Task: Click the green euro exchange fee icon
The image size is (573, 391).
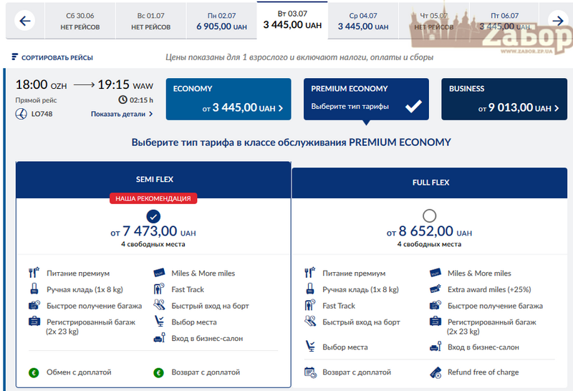Action: tap(33, 372)
